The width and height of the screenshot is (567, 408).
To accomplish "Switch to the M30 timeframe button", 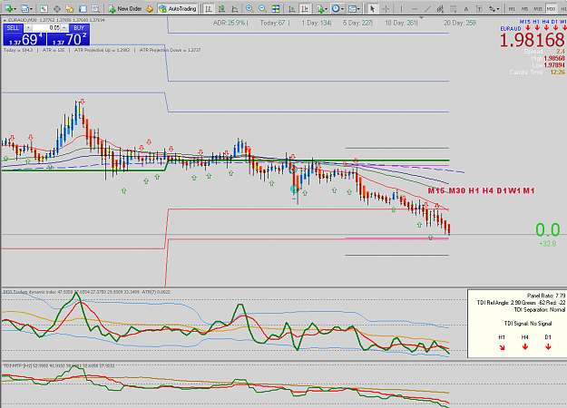I will point(551,9).
